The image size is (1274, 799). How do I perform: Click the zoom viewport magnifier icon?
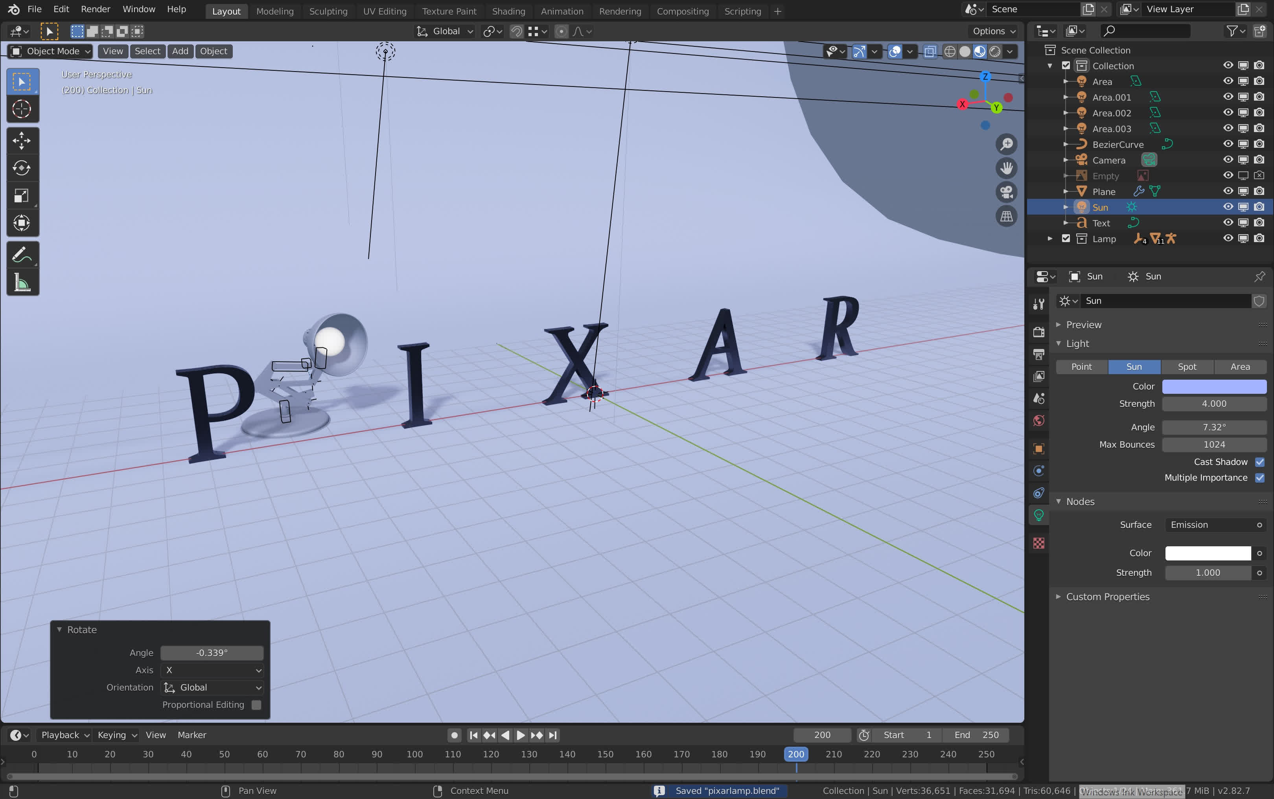tap(1006, 144)
